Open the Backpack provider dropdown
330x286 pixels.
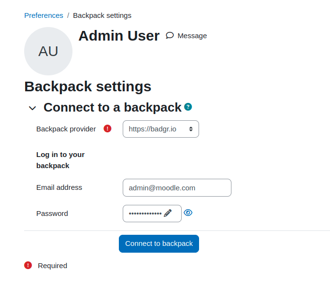tap(161, 129)
